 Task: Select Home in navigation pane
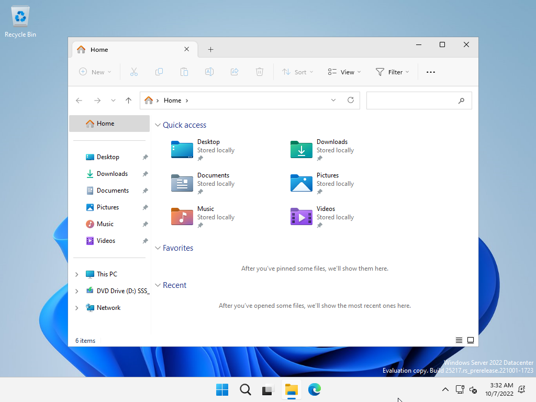109,124
